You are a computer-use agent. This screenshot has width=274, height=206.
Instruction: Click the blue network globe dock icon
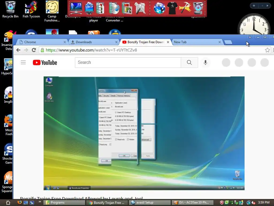[159, 8]
